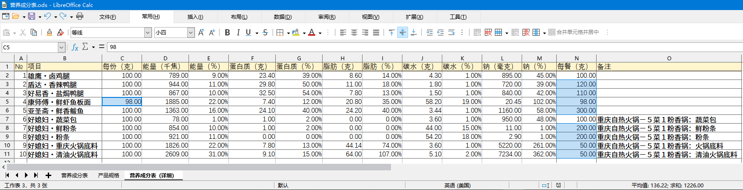Image resolution: width=743 pixels, height=190 pixels.
Task: Click the Open file folder icon
Action: click(x=15, y=16)
